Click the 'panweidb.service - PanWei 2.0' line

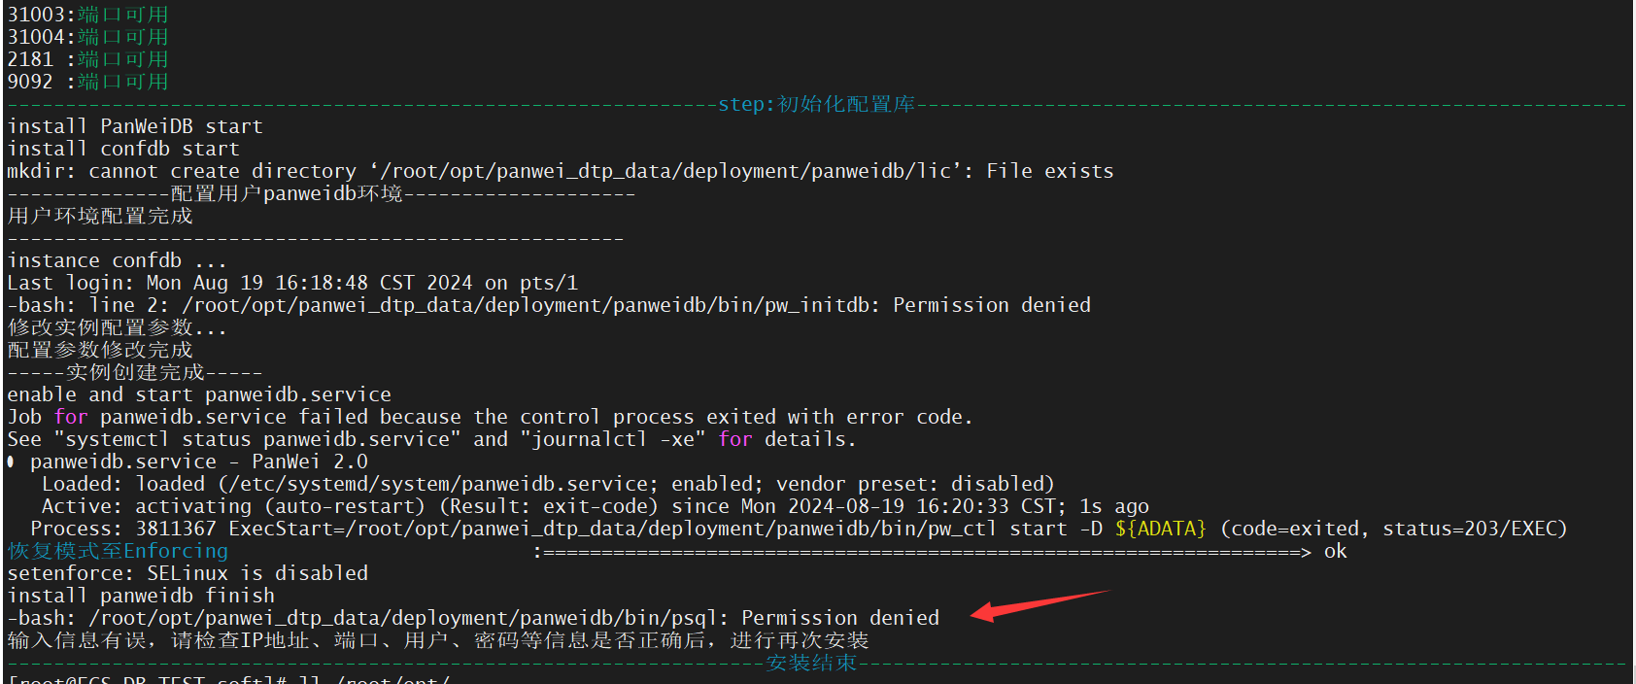pyautogui.click(x=187, y=462)
